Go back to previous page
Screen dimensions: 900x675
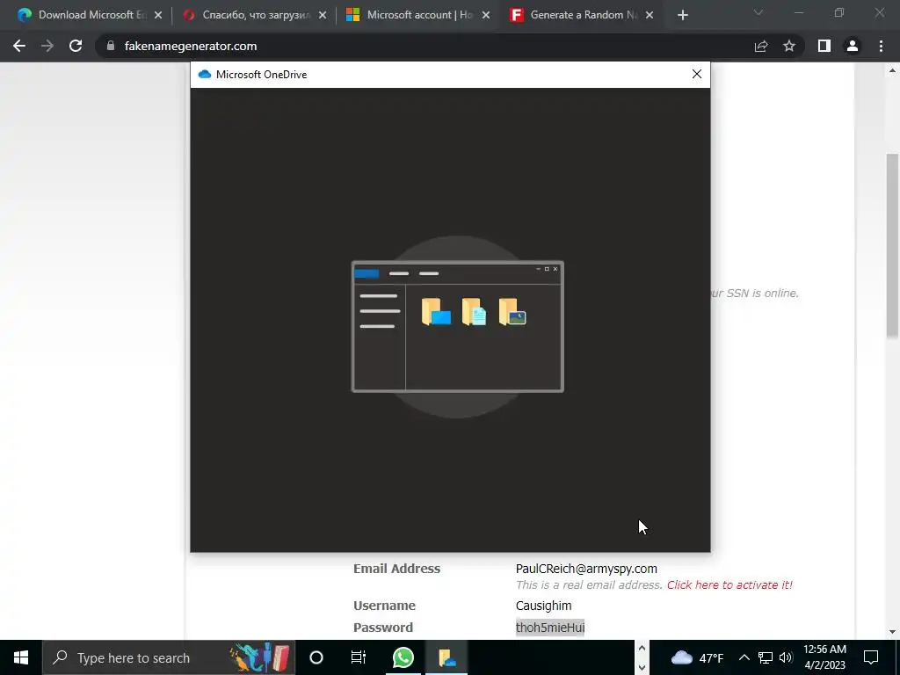19,46
